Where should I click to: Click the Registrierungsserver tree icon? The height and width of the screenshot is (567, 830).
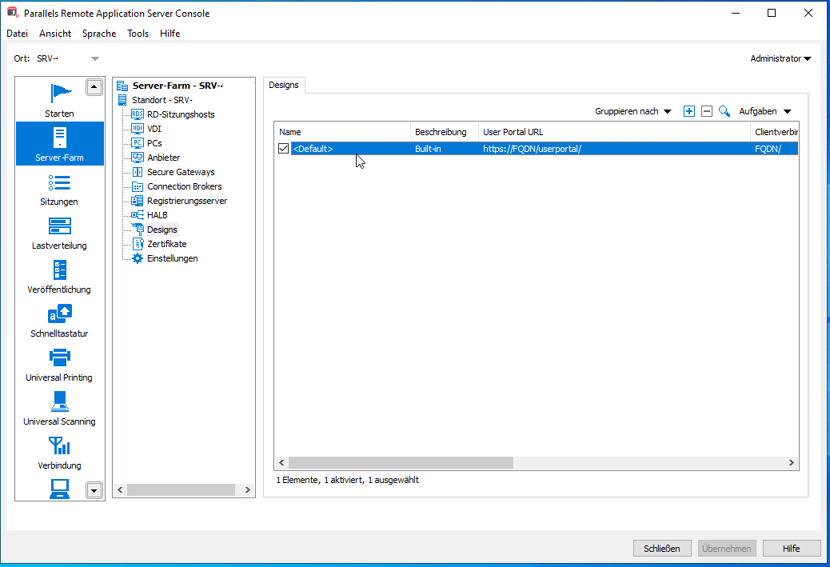click(x=137, y=200)
